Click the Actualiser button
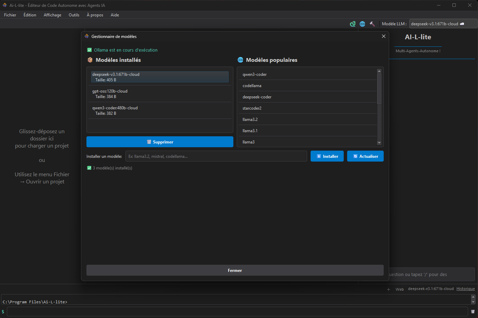The image size is (478, 318). click(365, 156)
